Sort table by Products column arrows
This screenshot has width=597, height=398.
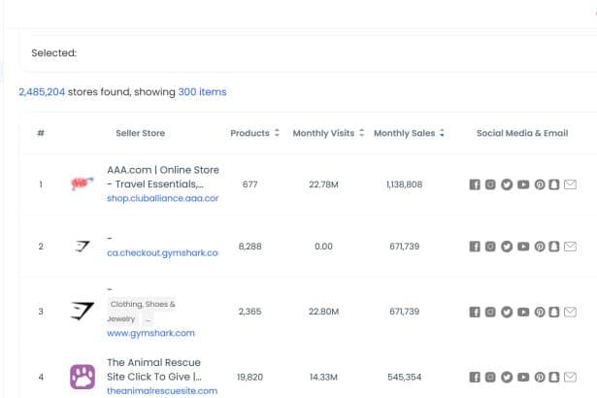pos(278,133)
